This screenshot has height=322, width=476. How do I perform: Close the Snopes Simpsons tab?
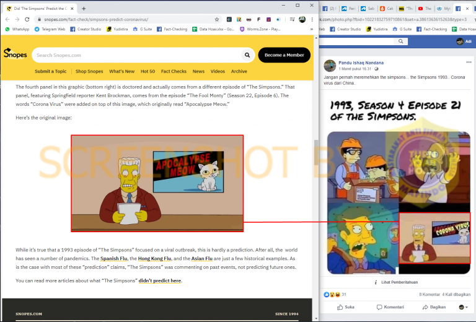click(x=72, y=9)
